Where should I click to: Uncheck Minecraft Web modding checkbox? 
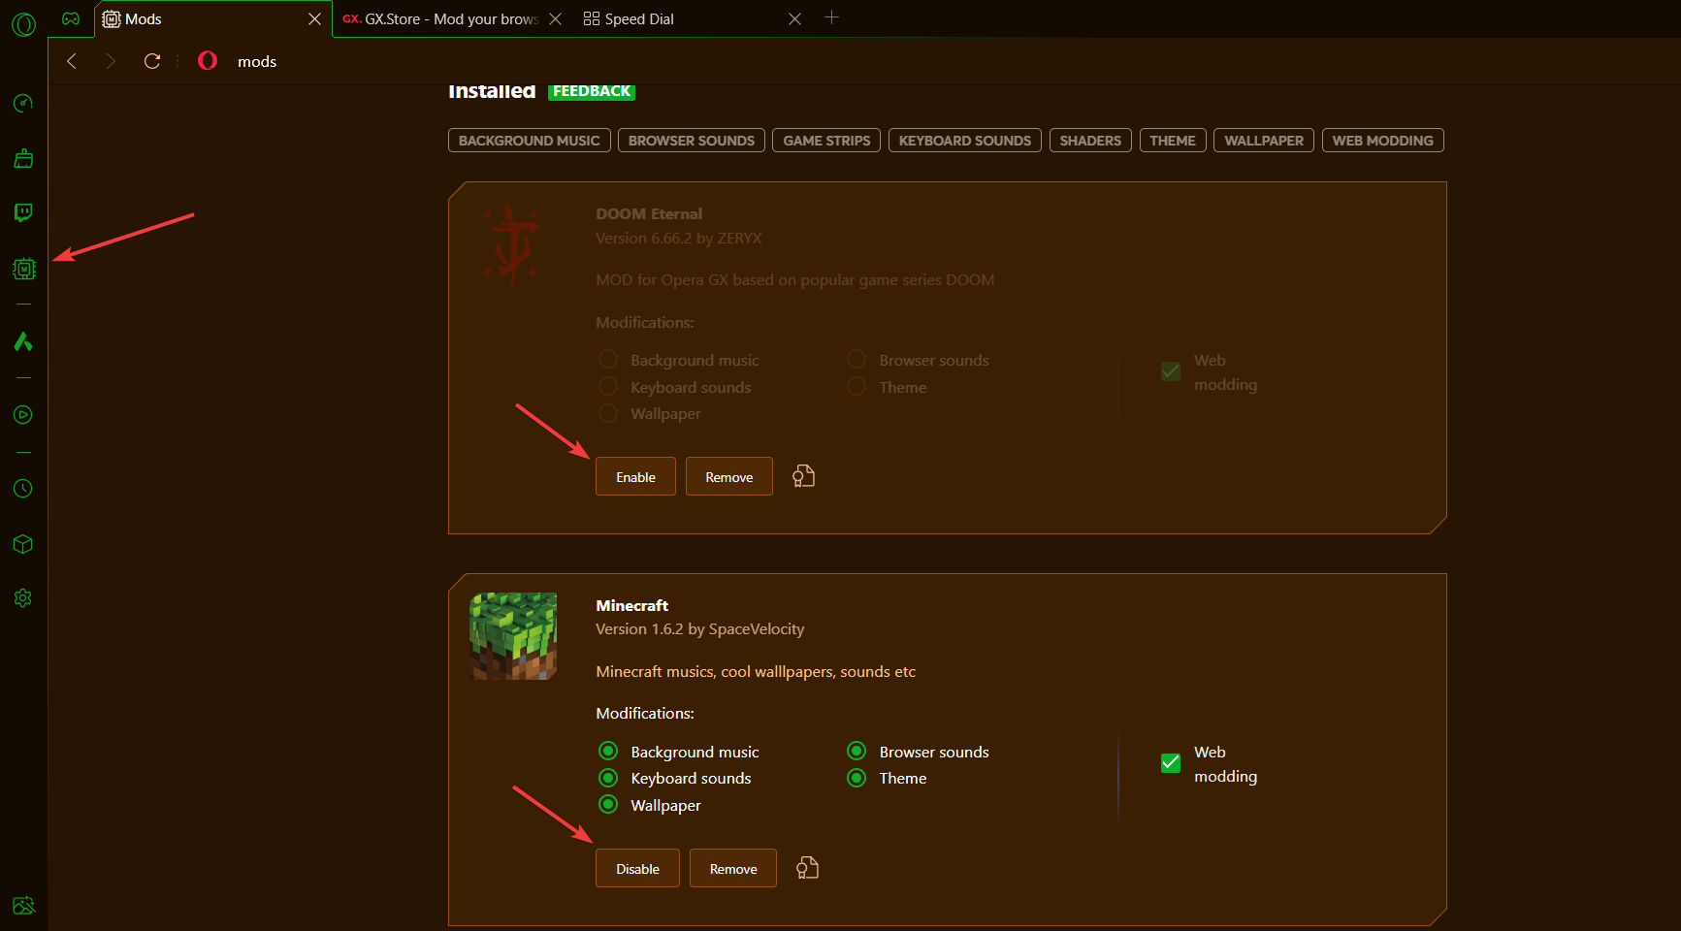tap(1171, 763)
